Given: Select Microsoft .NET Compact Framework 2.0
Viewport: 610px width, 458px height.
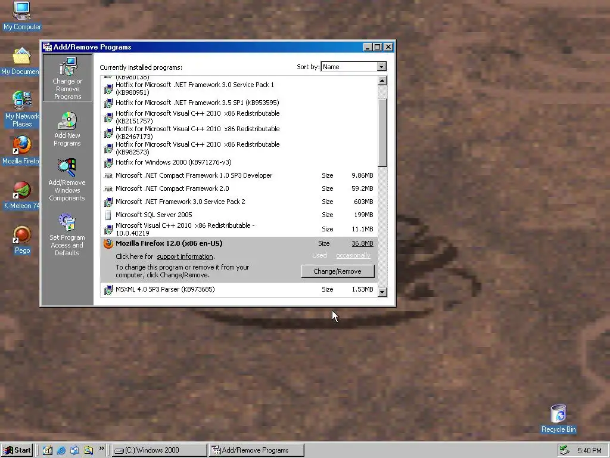Looking at the screenshot, I should (239, 189).
